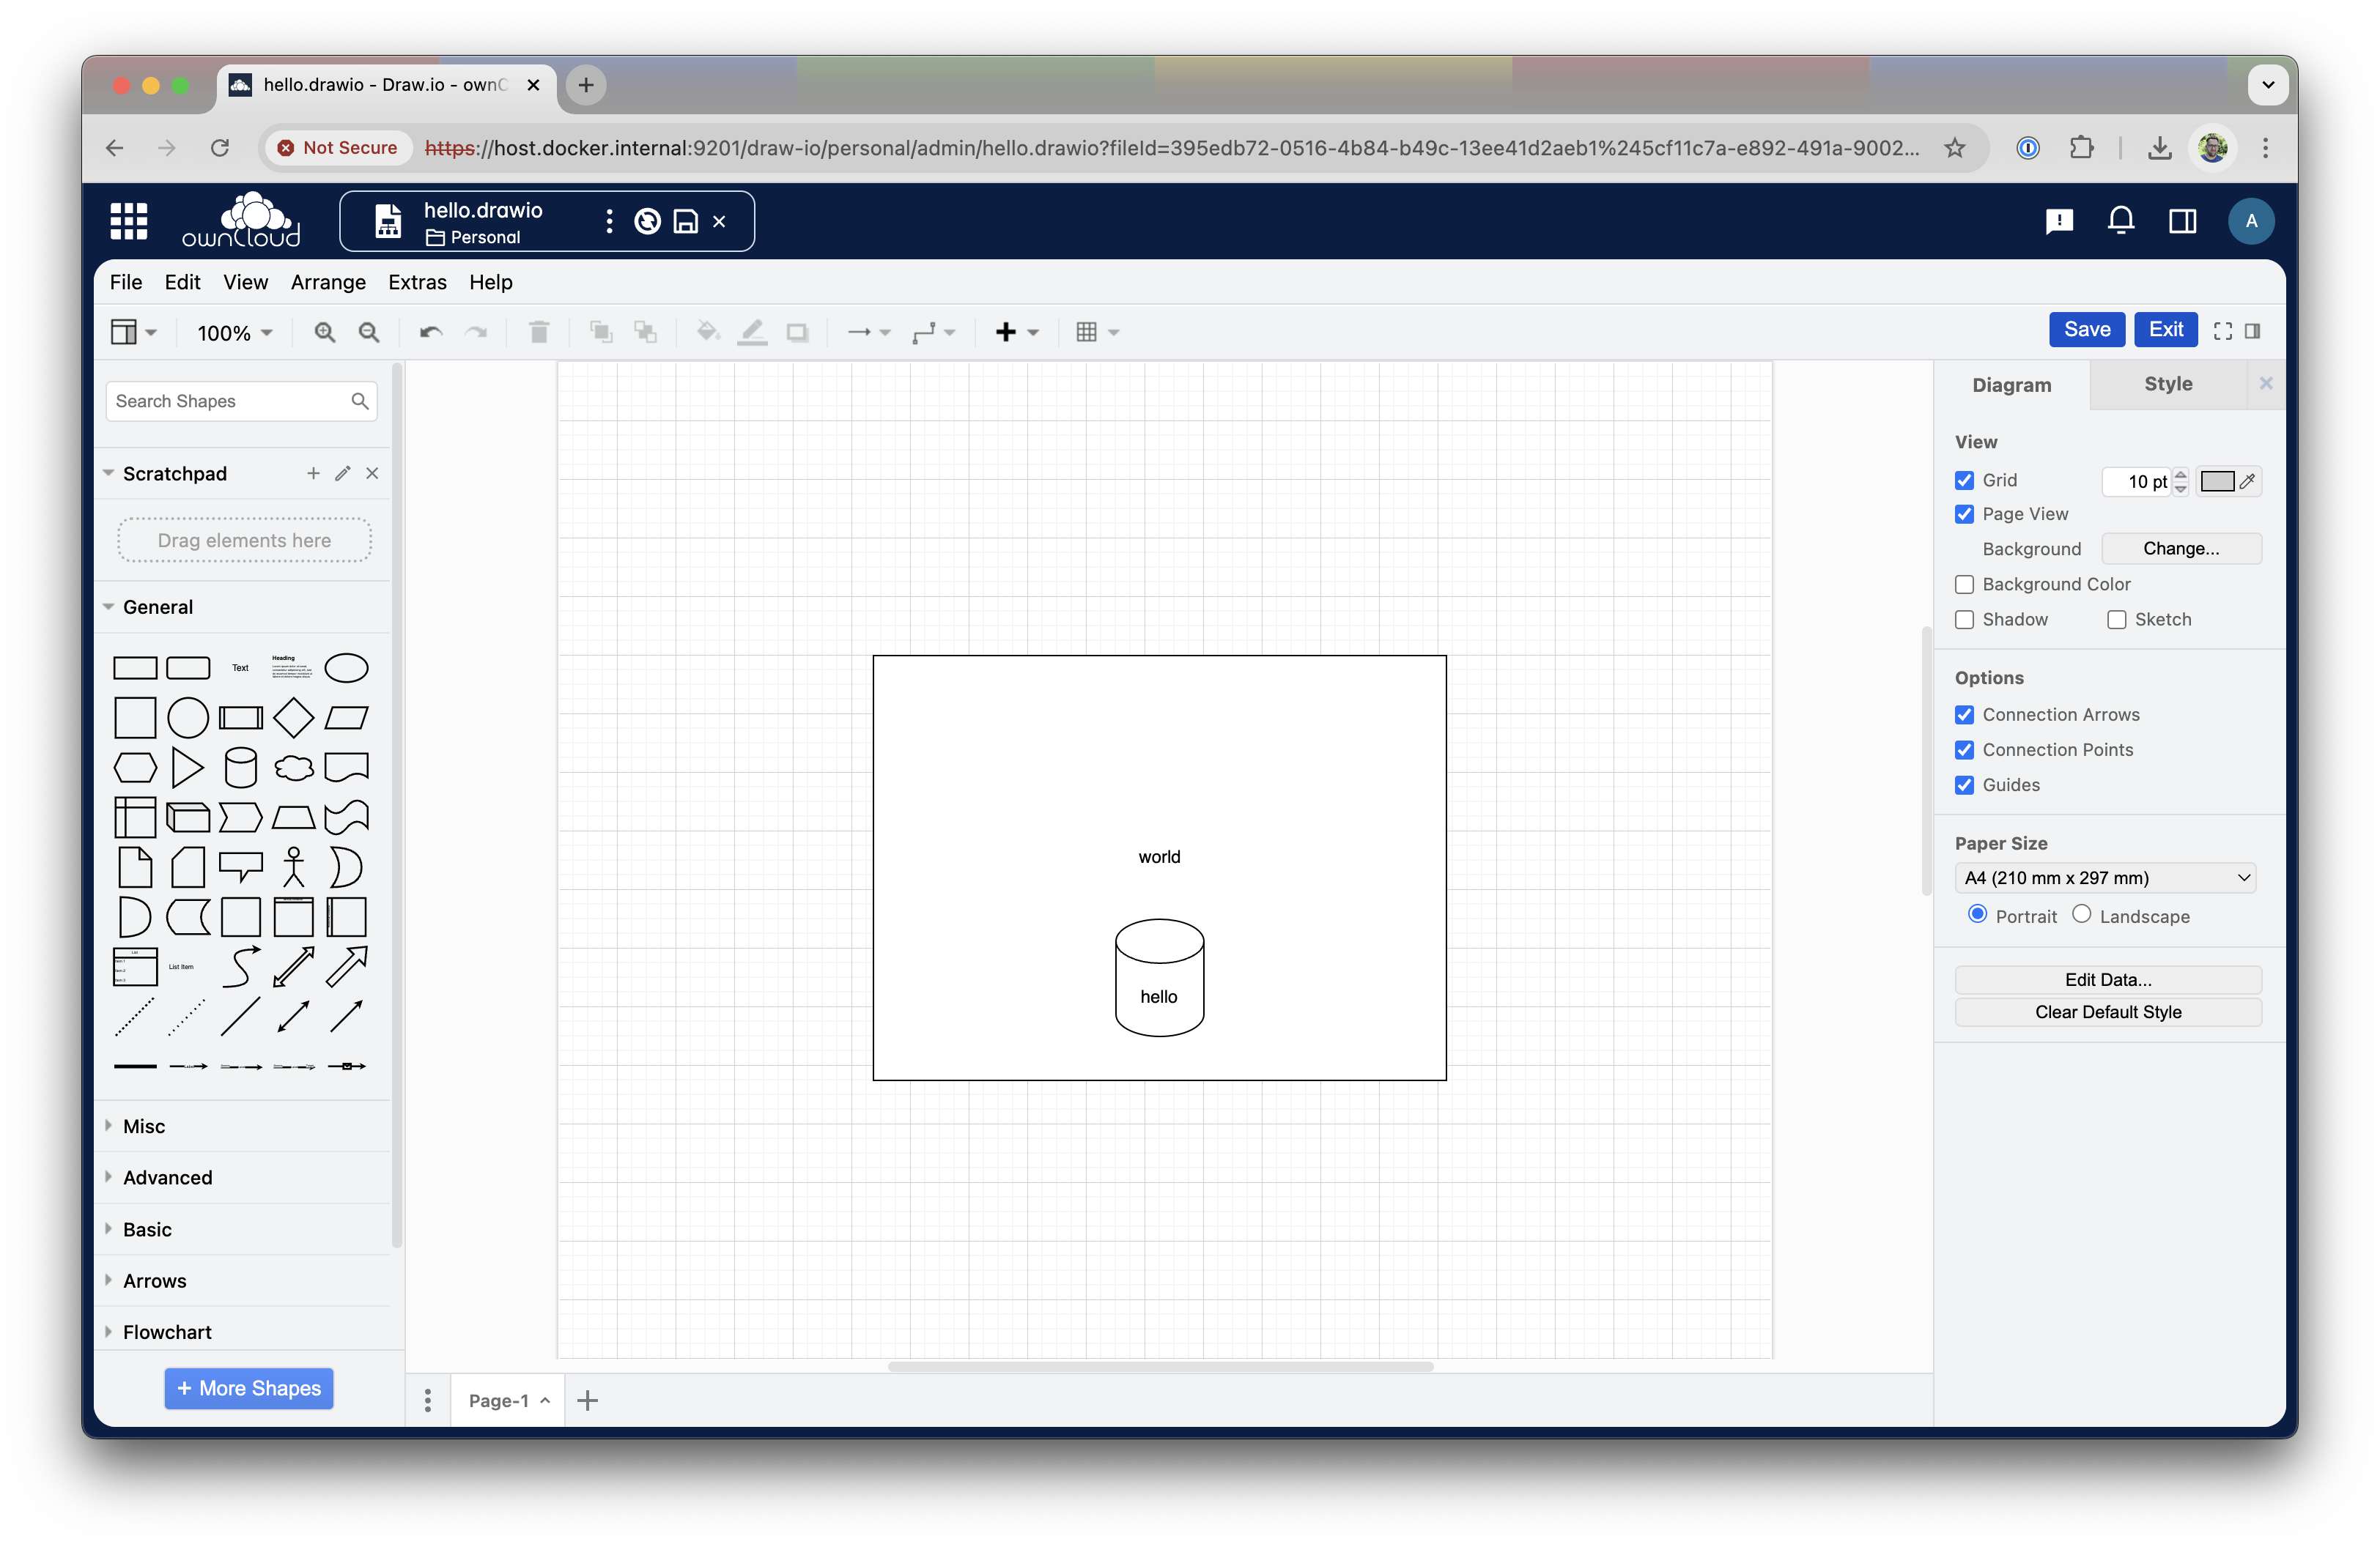Image resolution: width=2380 pixels, height=1547 pixels.
Task: Open the File menu
Action: [126, 282]
